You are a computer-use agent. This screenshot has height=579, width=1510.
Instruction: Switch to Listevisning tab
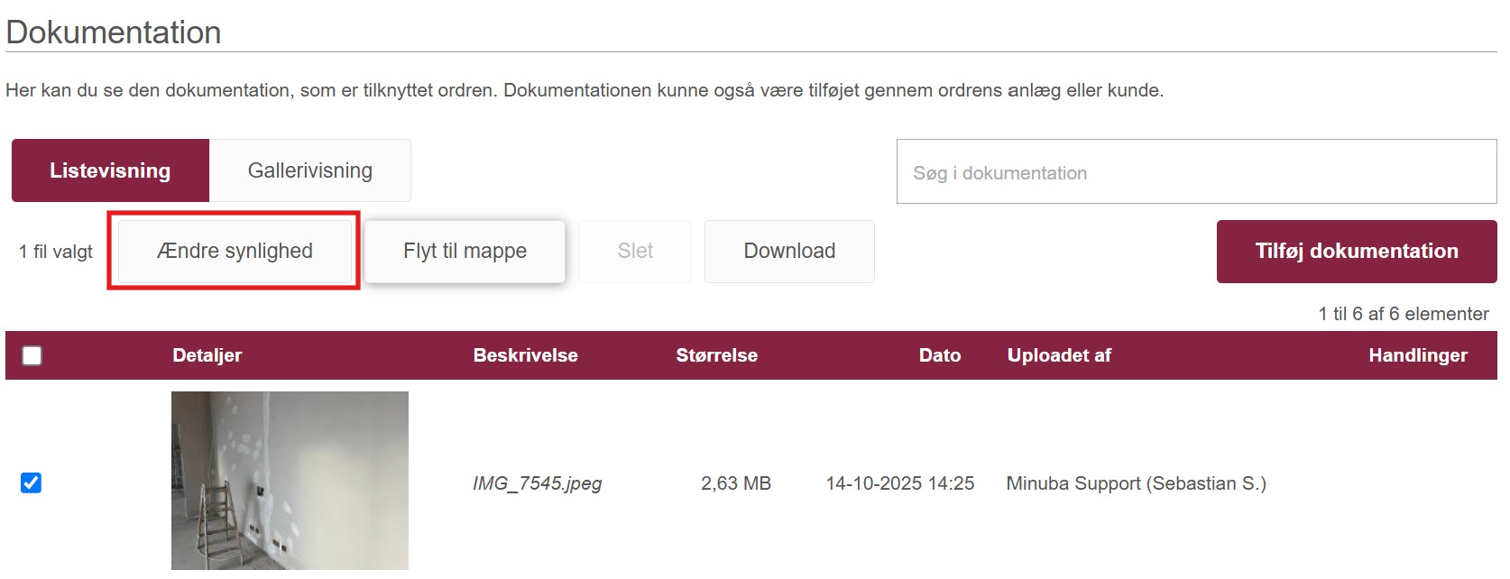click(110, 170)
